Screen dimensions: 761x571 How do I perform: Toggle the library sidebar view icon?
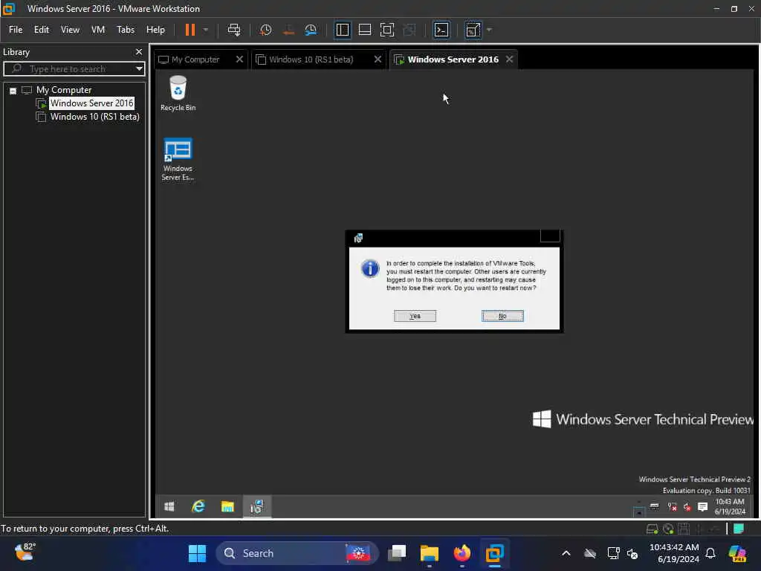342,30
